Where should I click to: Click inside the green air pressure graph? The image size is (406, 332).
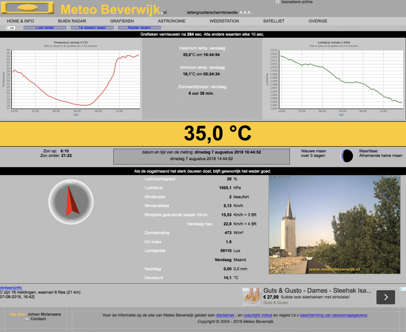(341, 79)
